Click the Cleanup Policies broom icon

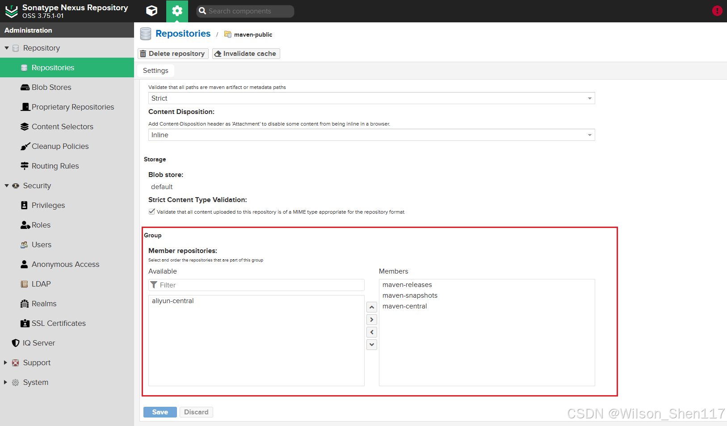coord(25,146)
